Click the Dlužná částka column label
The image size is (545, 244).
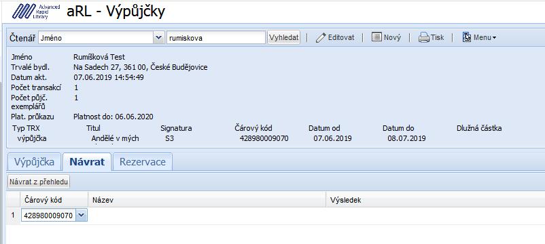(x=479, y=128)
